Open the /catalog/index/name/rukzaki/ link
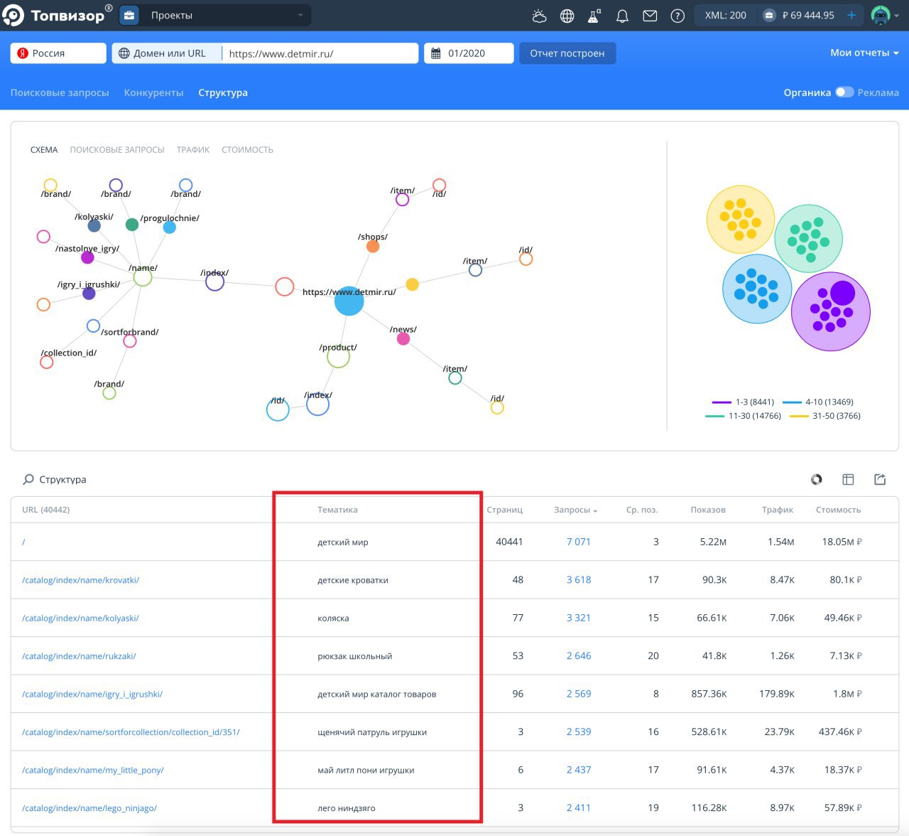 tap(79, 656)
